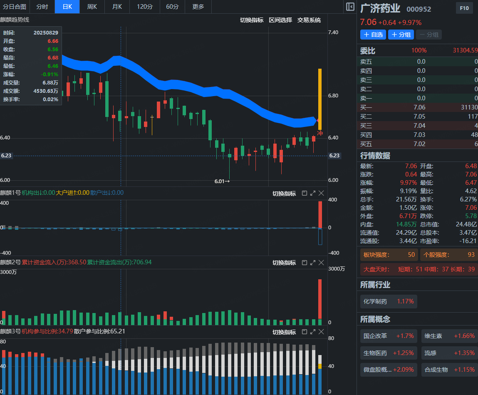Click window icon in 麒麟3号 panel header
478x395 pixels.
click(x=304, y=332)
